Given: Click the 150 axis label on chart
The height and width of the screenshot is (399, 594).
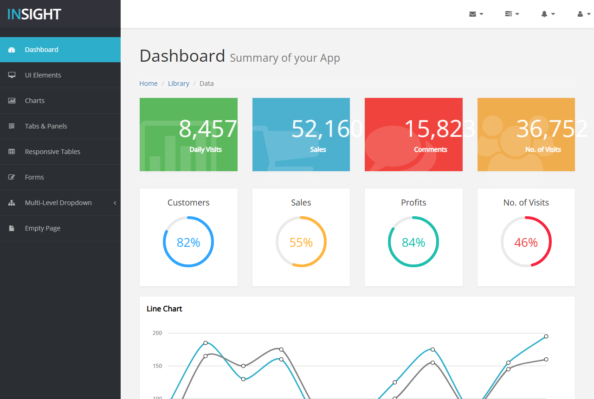Looking at the screenshot, I should (x=157, y=366).
